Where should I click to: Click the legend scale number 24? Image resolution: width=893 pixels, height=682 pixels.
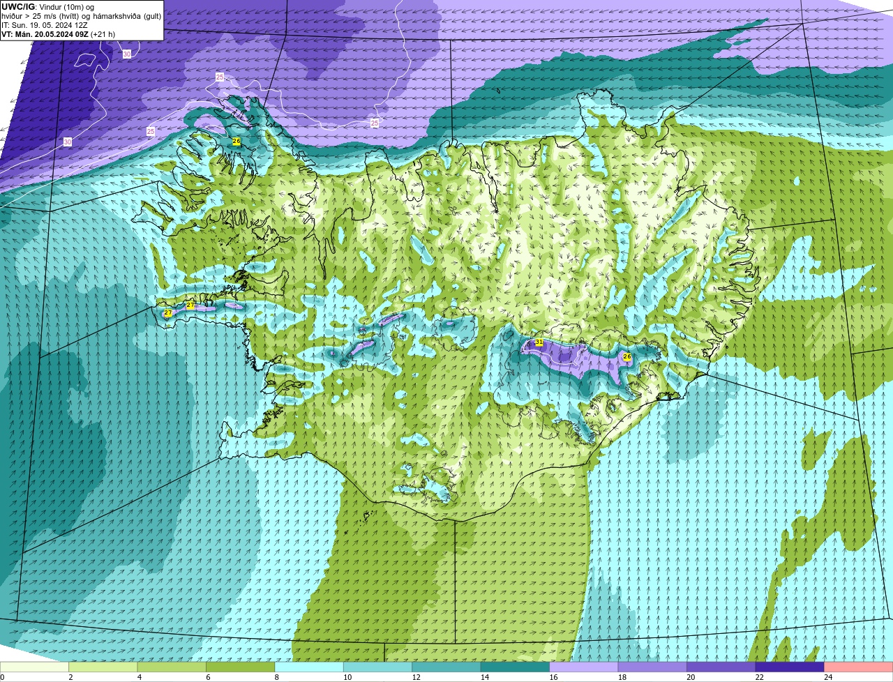pyautogui.click(x=827, y=677)
